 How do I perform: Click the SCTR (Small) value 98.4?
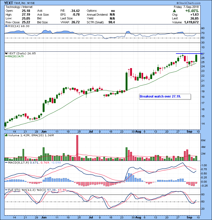(112, 22)
